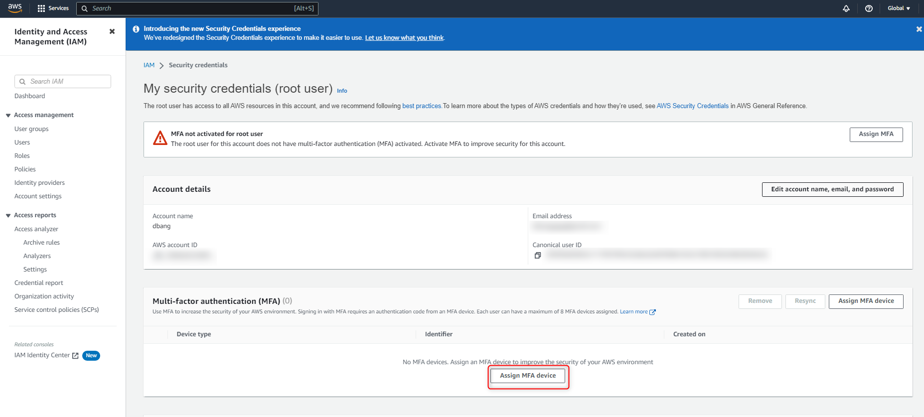Image resolution: width=924 pixels, height=417 pixels.
Task: Open Organization activity page
Action: [44, 296]
